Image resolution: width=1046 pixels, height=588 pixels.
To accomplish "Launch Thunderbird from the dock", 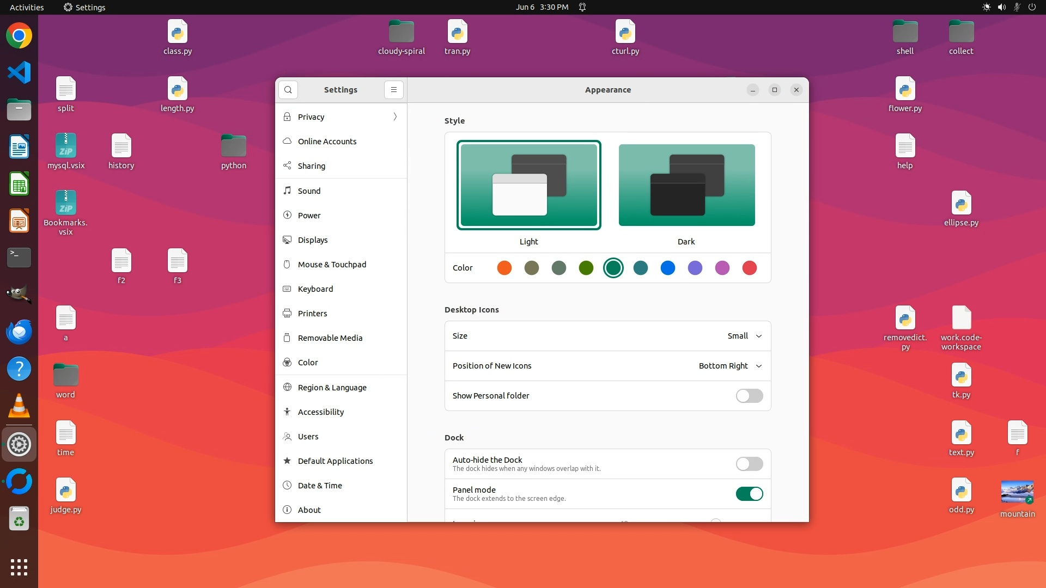I will tap(19, 332).
